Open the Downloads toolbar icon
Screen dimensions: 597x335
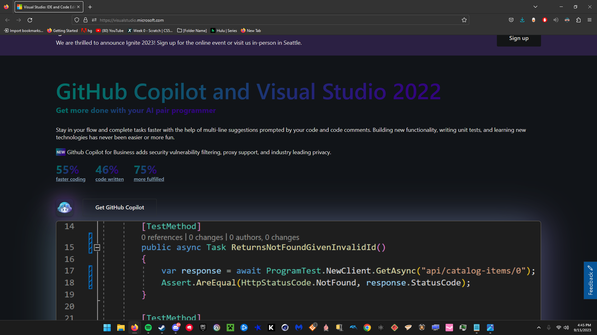click(522, 20)
